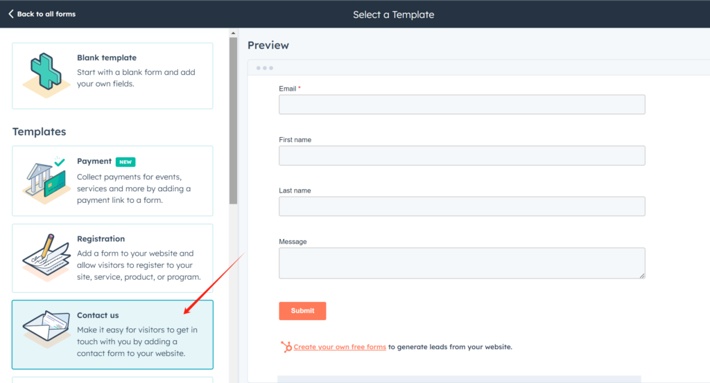Click the NEW badge next to Payment
The image size is (710, 383).
[125, 162]
